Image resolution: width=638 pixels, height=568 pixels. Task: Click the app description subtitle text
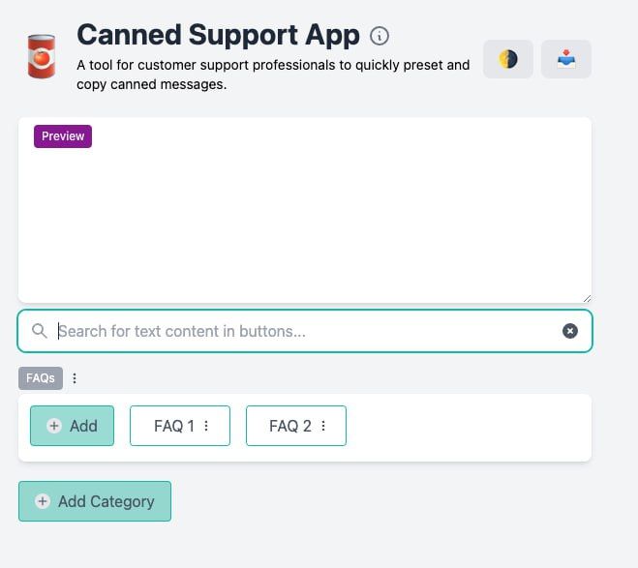[x=273, y=75]
